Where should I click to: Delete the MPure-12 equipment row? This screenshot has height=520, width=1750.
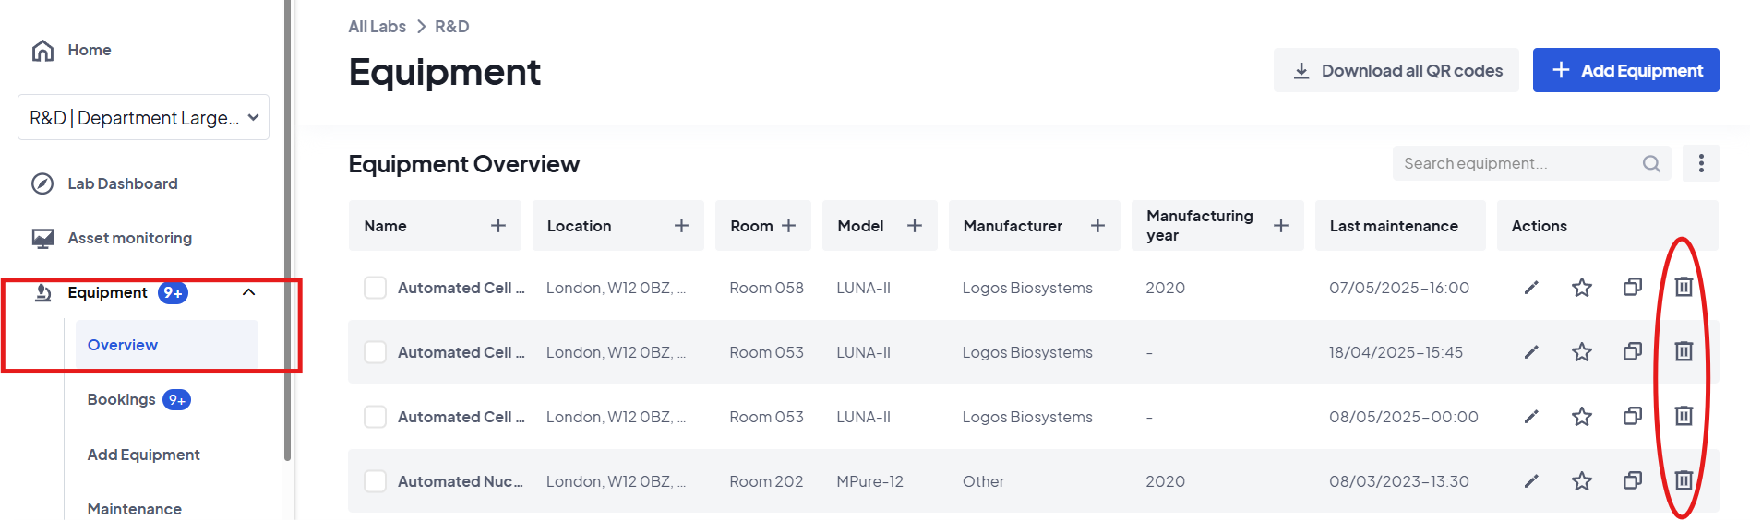1684,480
